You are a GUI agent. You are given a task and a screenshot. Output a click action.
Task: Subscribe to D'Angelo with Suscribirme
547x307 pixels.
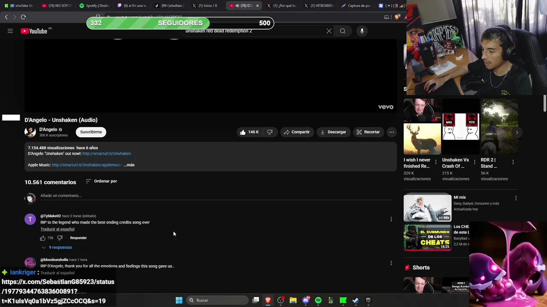tap(91, 132)
